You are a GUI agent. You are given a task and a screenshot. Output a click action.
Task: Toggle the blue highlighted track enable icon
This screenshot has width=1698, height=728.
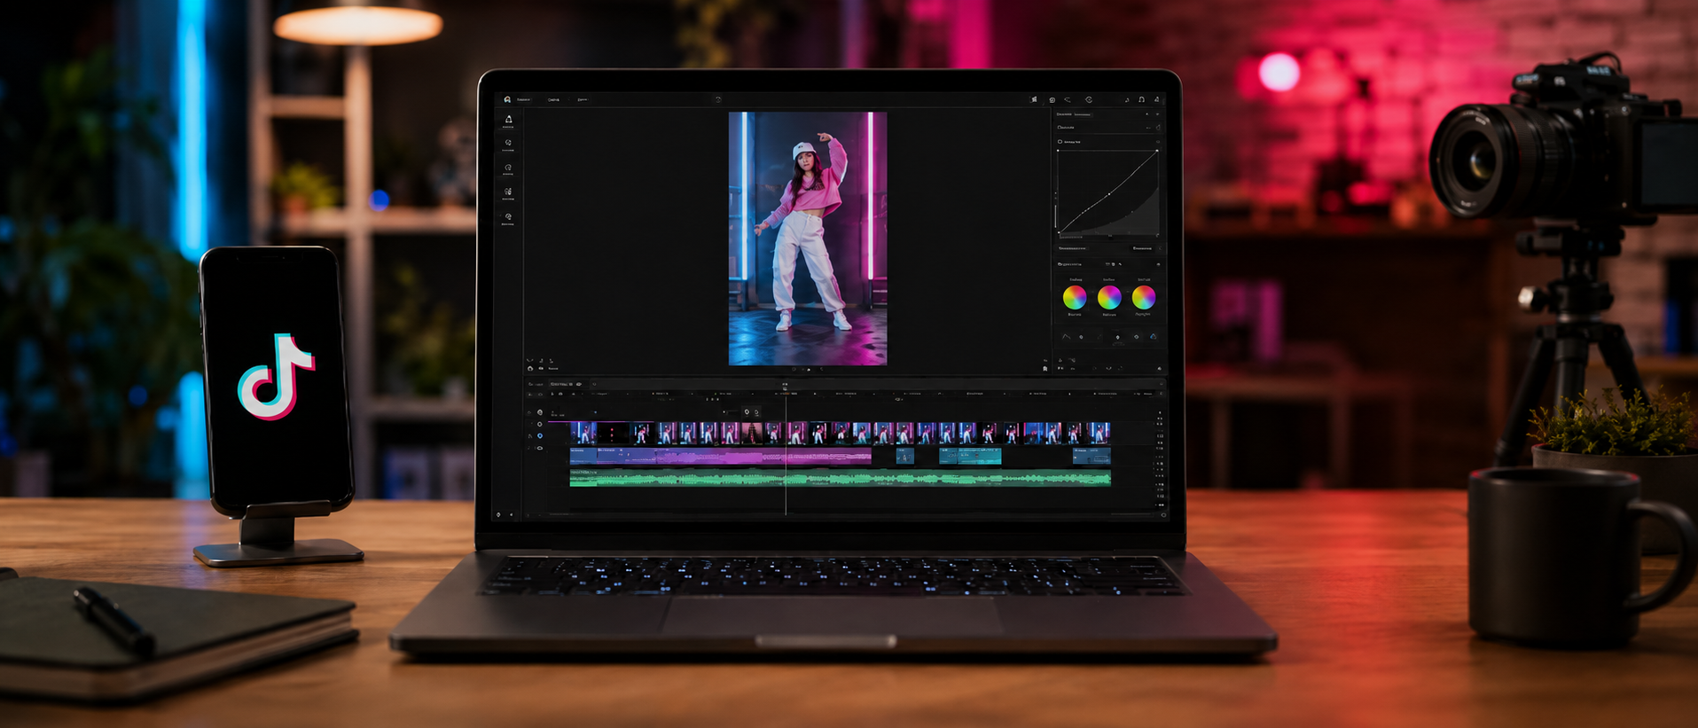click(540, 435)
